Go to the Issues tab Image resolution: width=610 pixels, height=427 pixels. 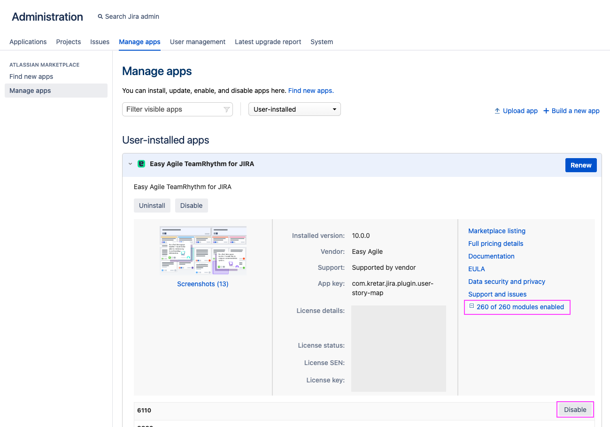(x=100, y=42)
